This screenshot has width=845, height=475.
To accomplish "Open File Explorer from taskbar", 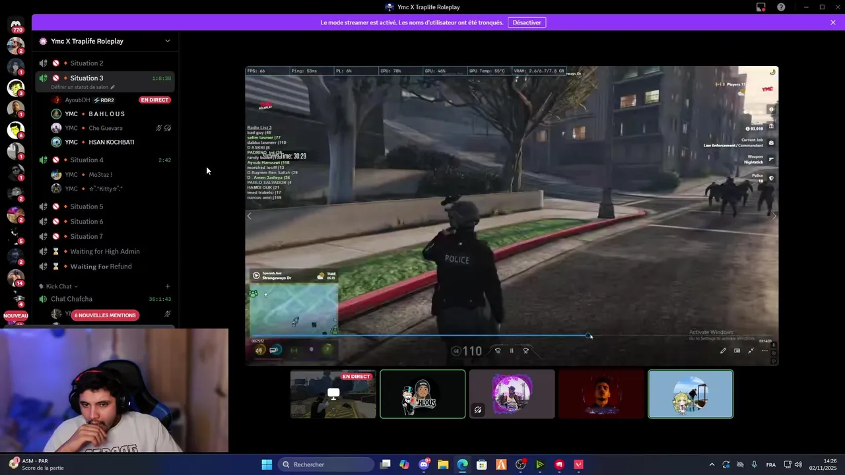I will tap(443, 464).
